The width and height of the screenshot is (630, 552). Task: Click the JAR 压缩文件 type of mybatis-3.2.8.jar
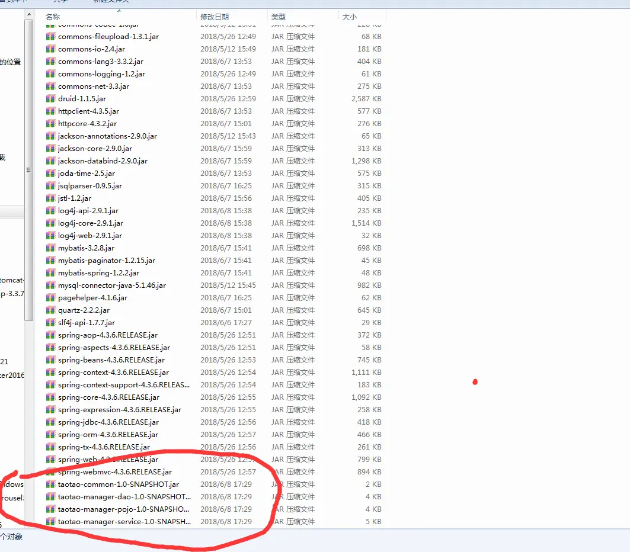[293, 248]
